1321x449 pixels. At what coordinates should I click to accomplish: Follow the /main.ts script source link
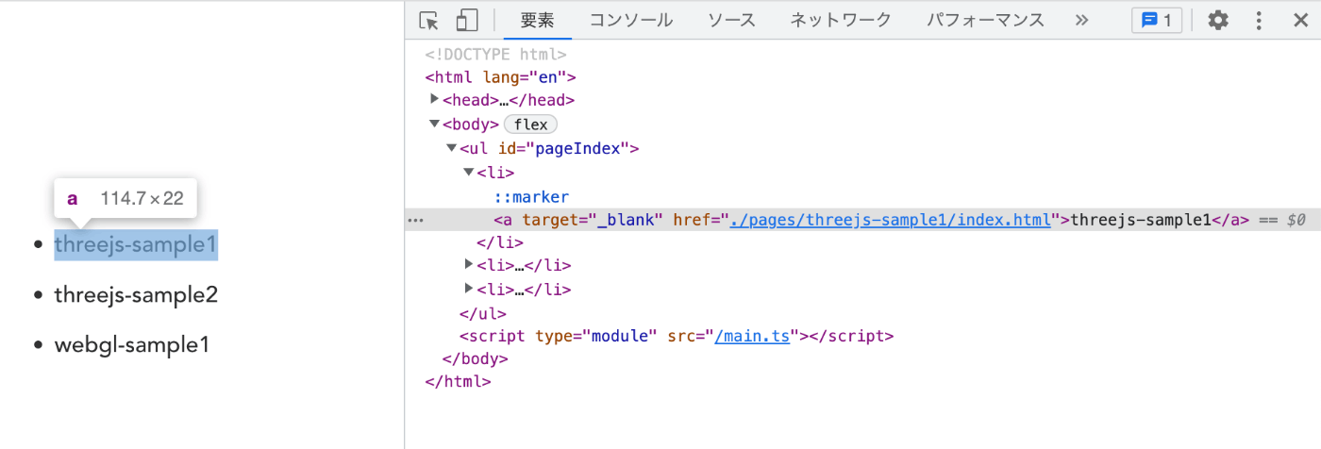(x=752, y=336)
